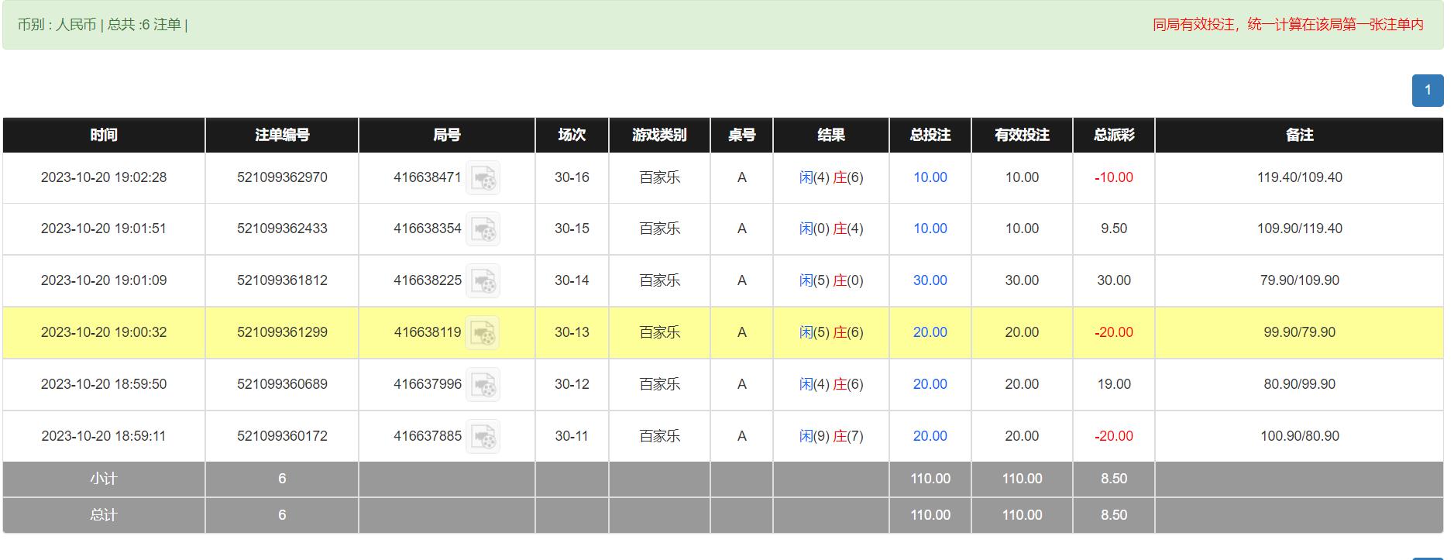Click the time 2023-10-20 19:00:32
This screenshot has width=1454, height=560.
click(x=104, y=332)
